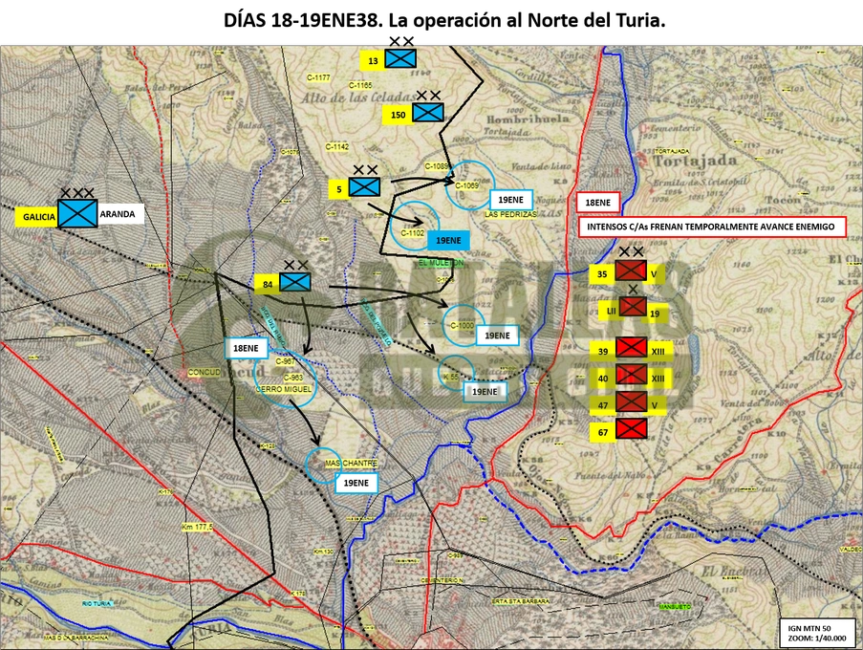
Task: Click the 19ENE box beside K 55
Action: click(485, 391)
